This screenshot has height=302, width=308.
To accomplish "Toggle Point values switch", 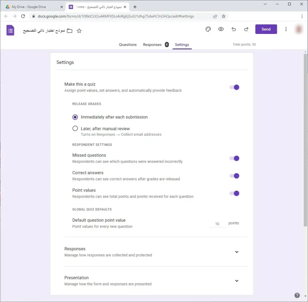I will coord(234,193).
